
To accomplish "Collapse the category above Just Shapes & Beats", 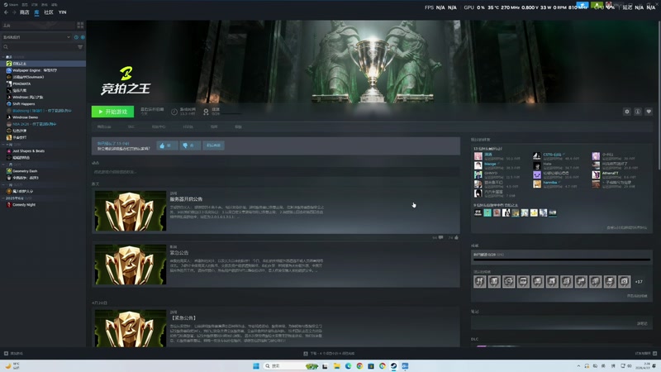I will 4,144.
